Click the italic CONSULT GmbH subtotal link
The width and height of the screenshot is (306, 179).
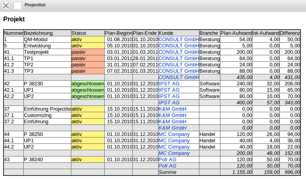coord(178,77)
